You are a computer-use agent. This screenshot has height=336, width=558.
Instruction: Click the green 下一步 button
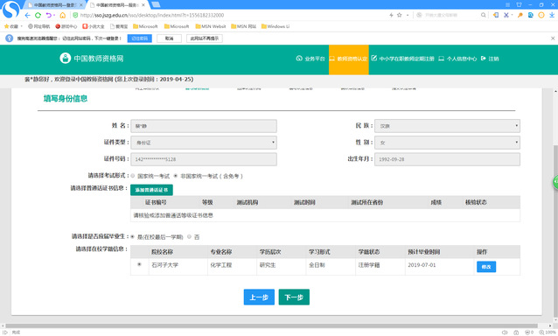294,297
